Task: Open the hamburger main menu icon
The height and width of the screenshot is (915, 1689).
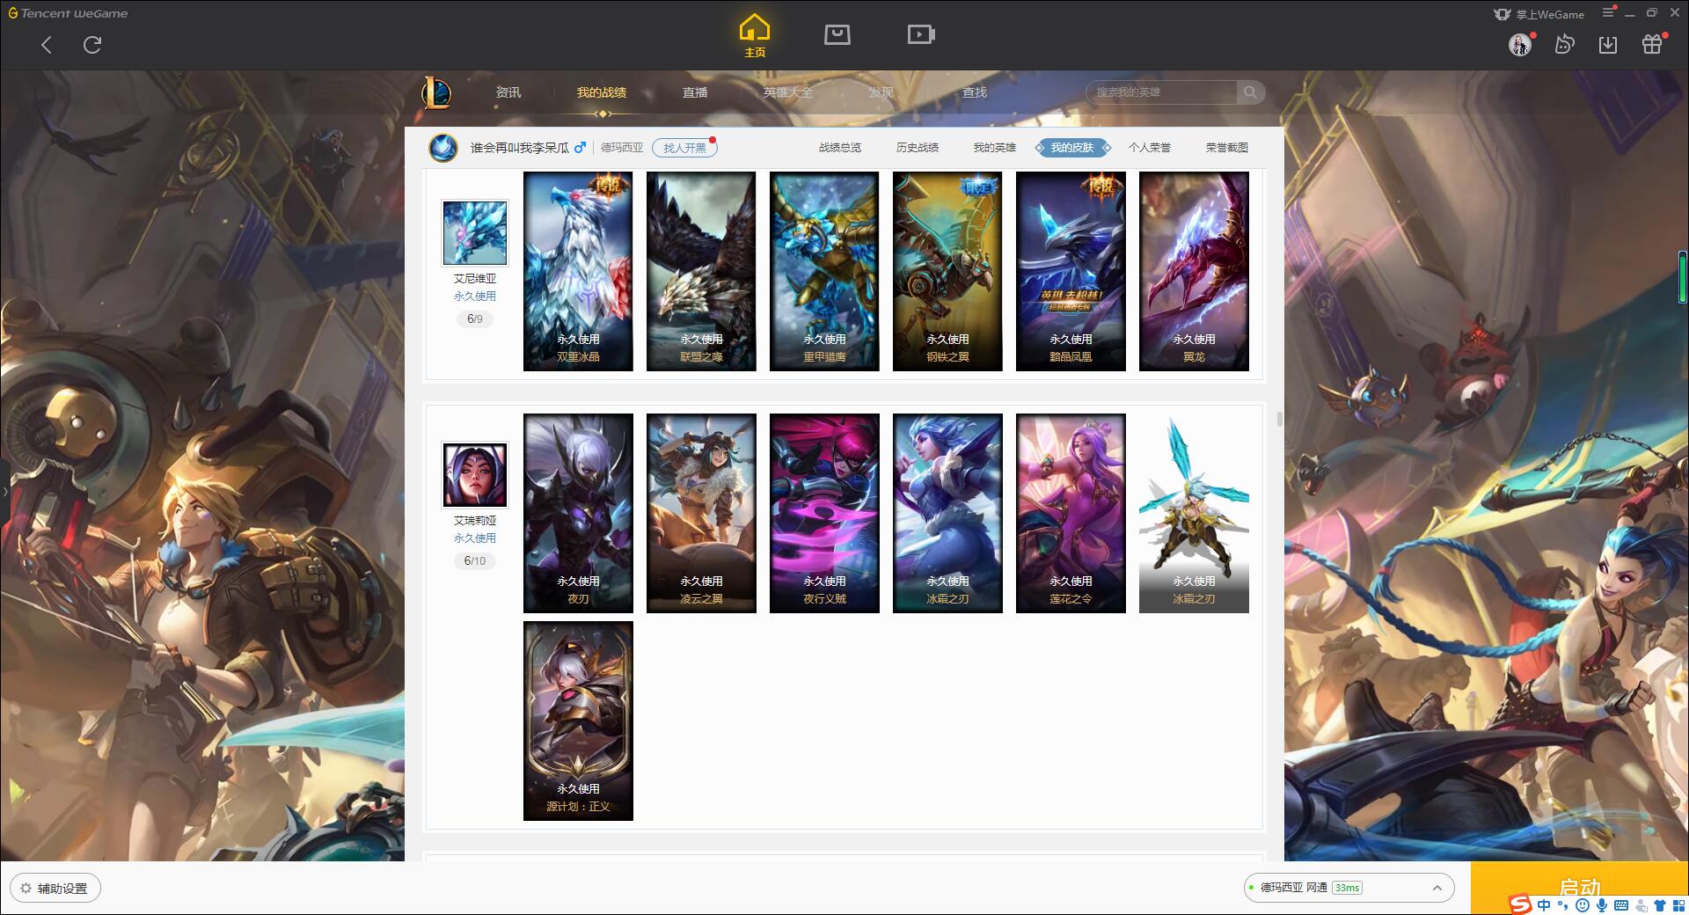Action: pos(1608,12)
